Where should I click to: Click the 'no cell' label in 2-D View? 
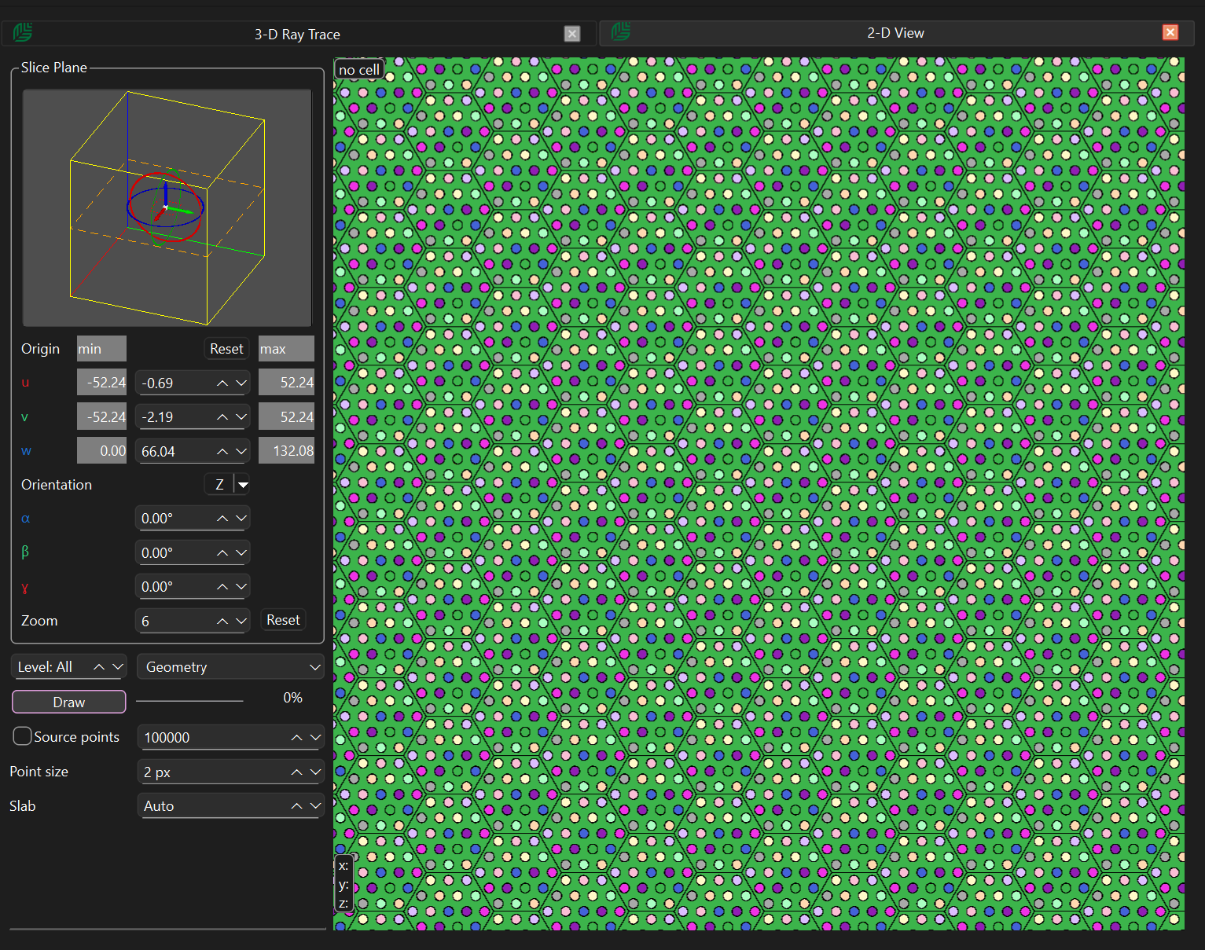pos(359,70)
